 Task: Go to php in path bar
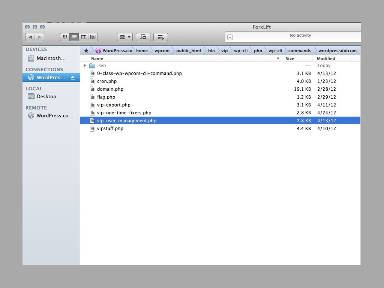coord(258,51)
